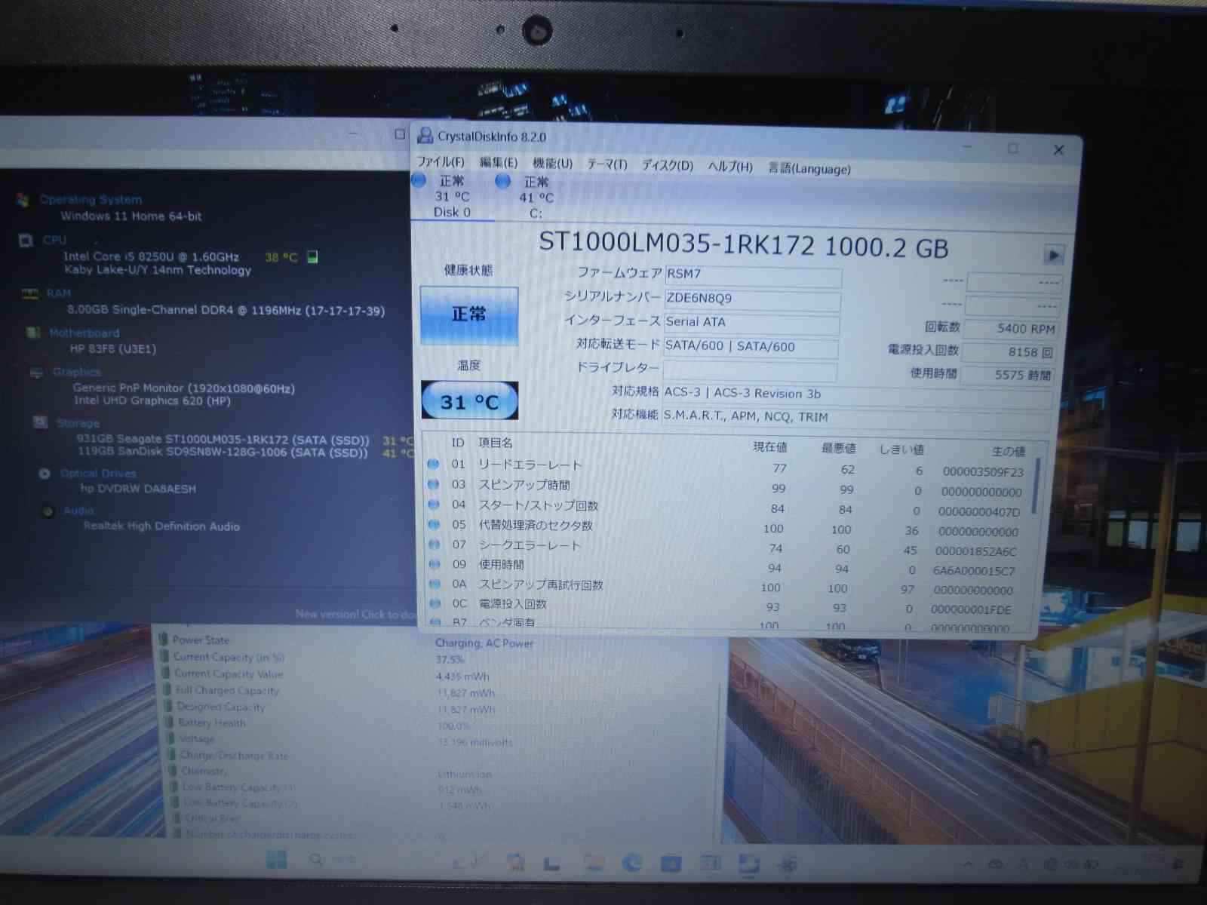Open the Audio section link in the left window
The height and width of the screenshot is (905, 1207).
pyautogui.click(x=78, y=511)
